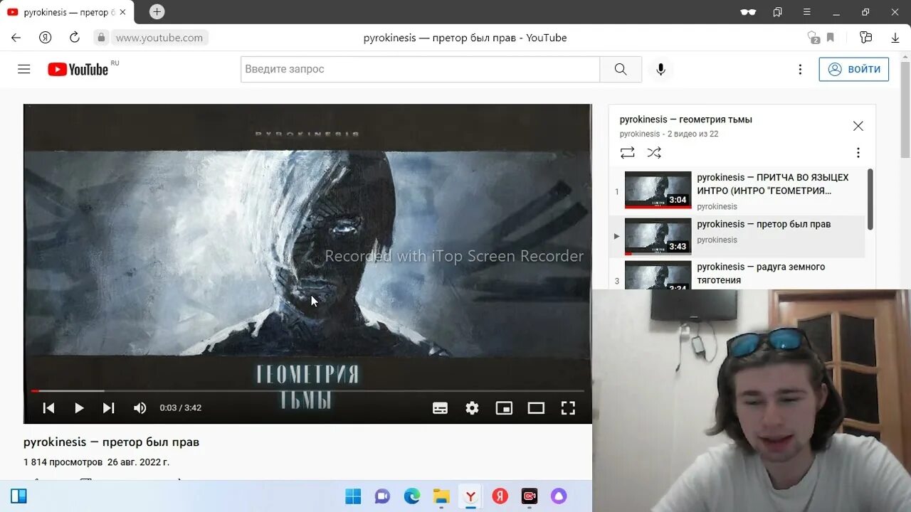Open playlist three-dot options menu

click(858, 153)
